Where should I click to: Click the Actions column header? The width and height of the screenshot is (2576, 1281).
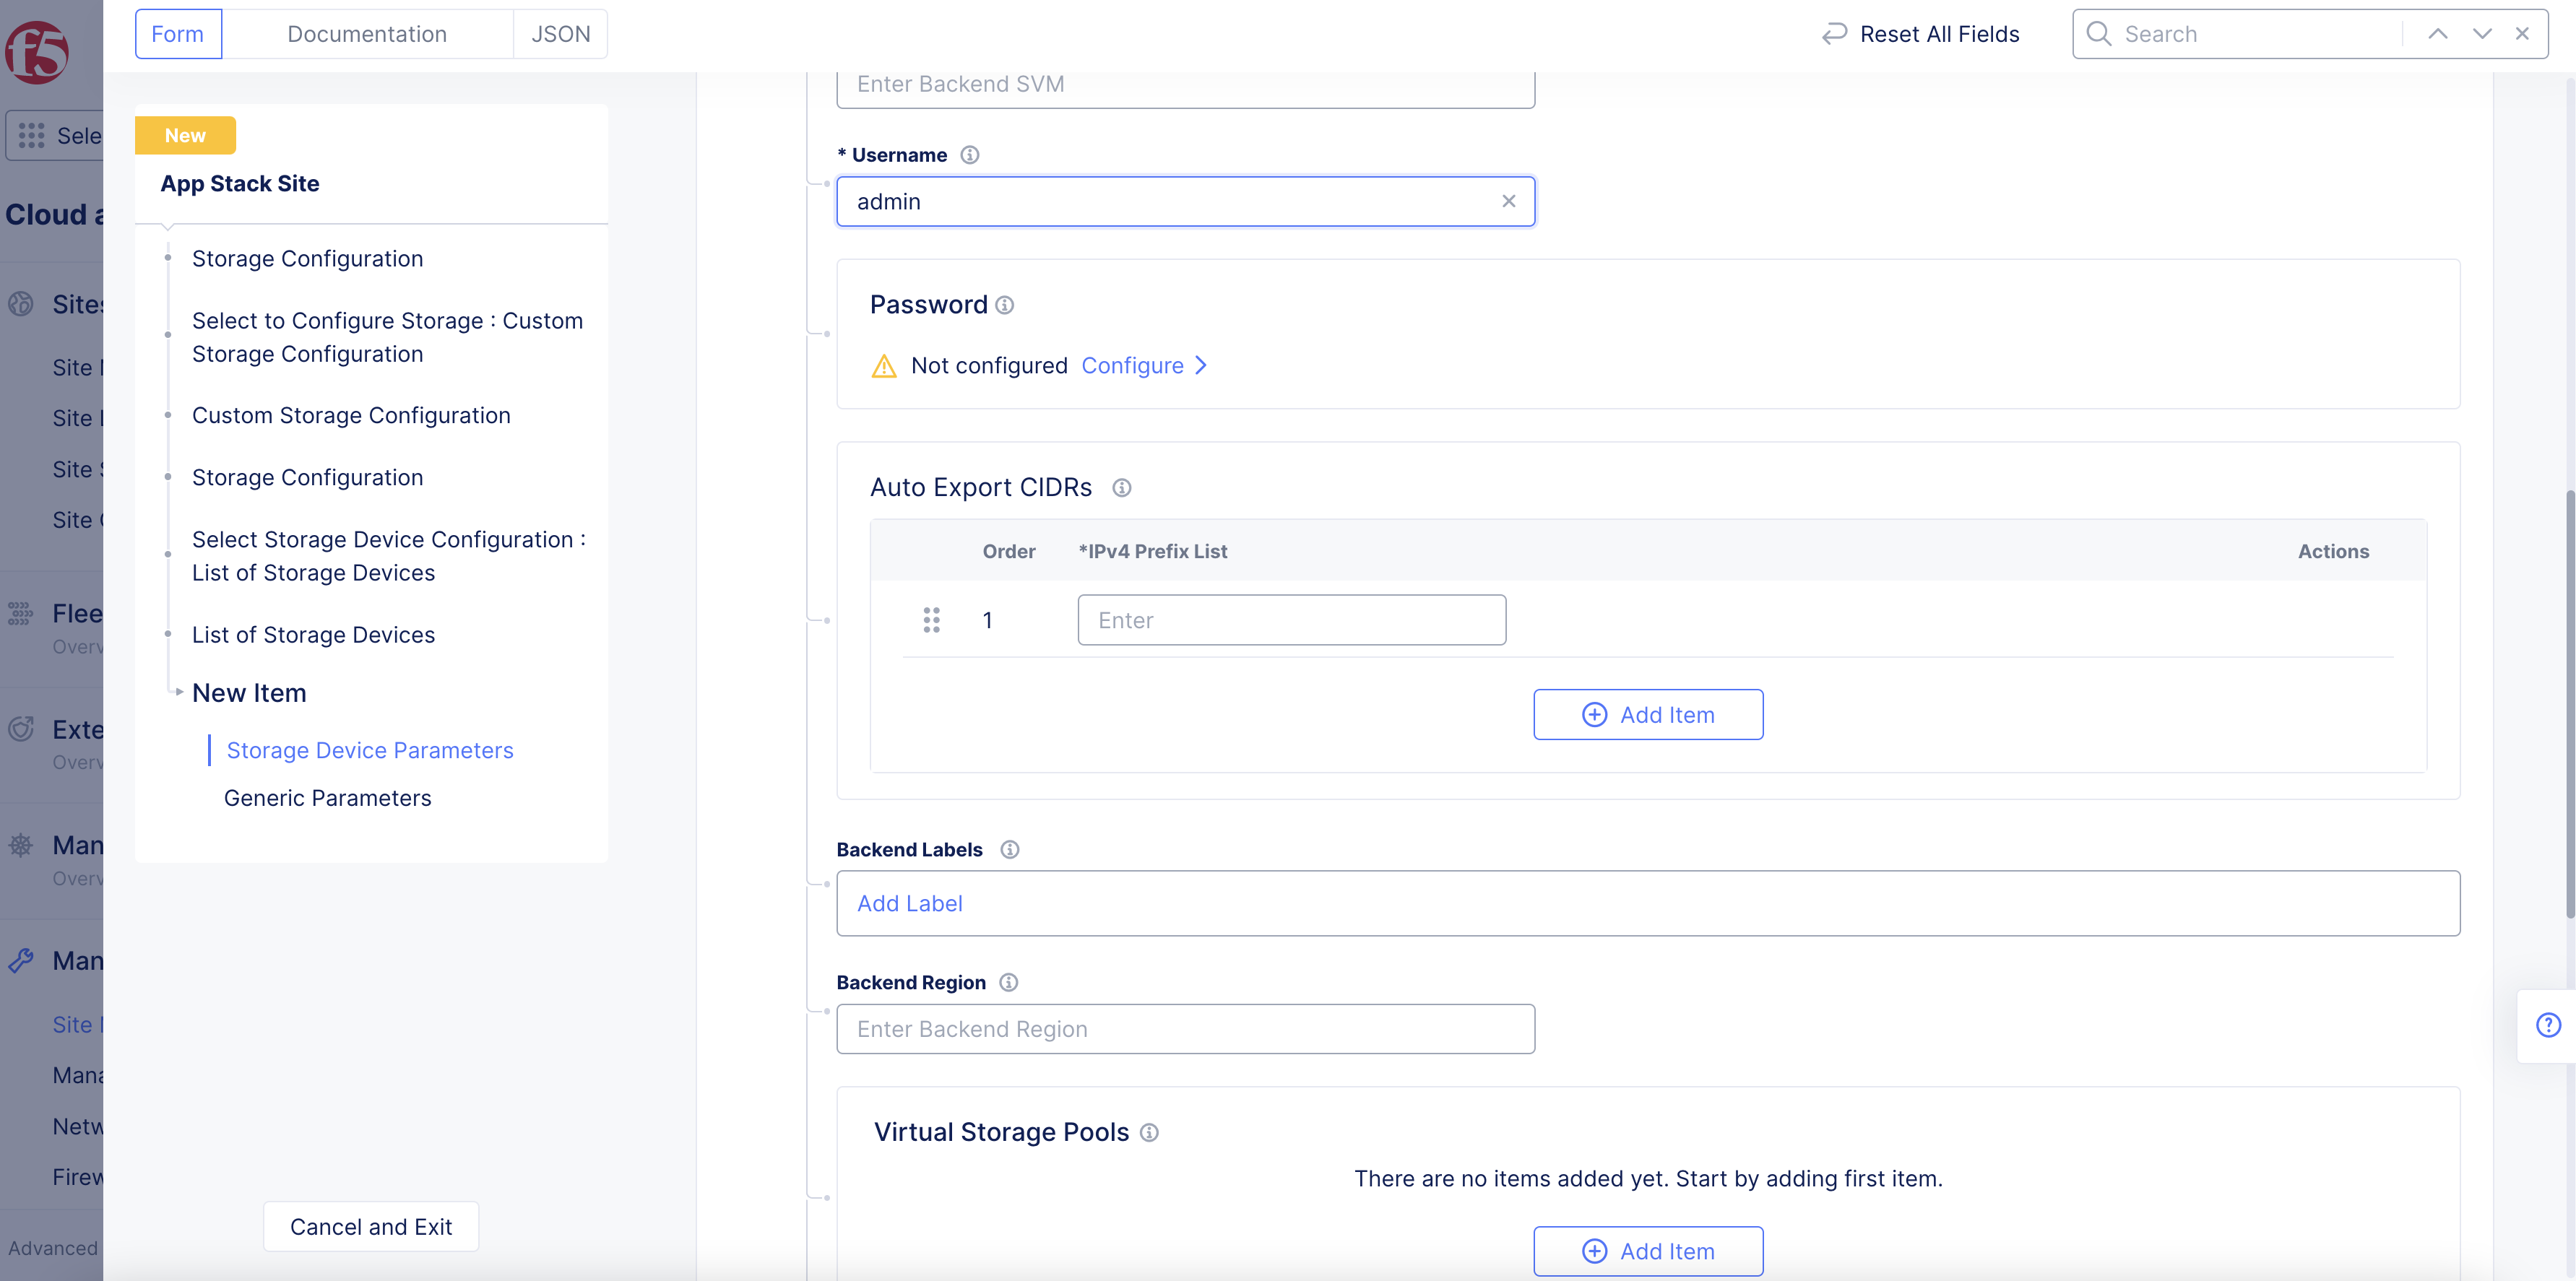[2333, 552]
